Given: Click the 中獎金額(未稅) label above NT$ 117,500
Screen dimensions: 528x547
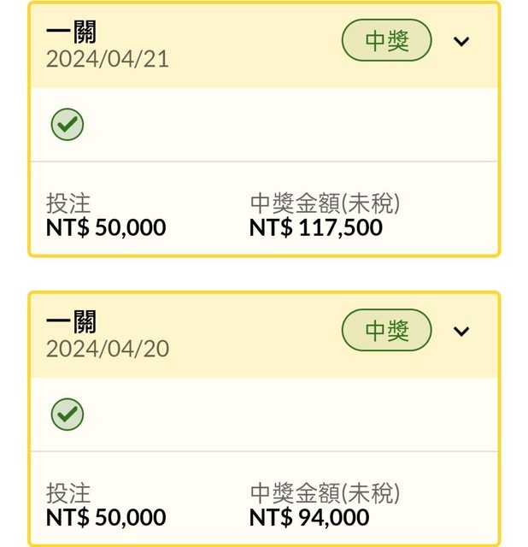Looking at the screenshot, I should 325,204.
